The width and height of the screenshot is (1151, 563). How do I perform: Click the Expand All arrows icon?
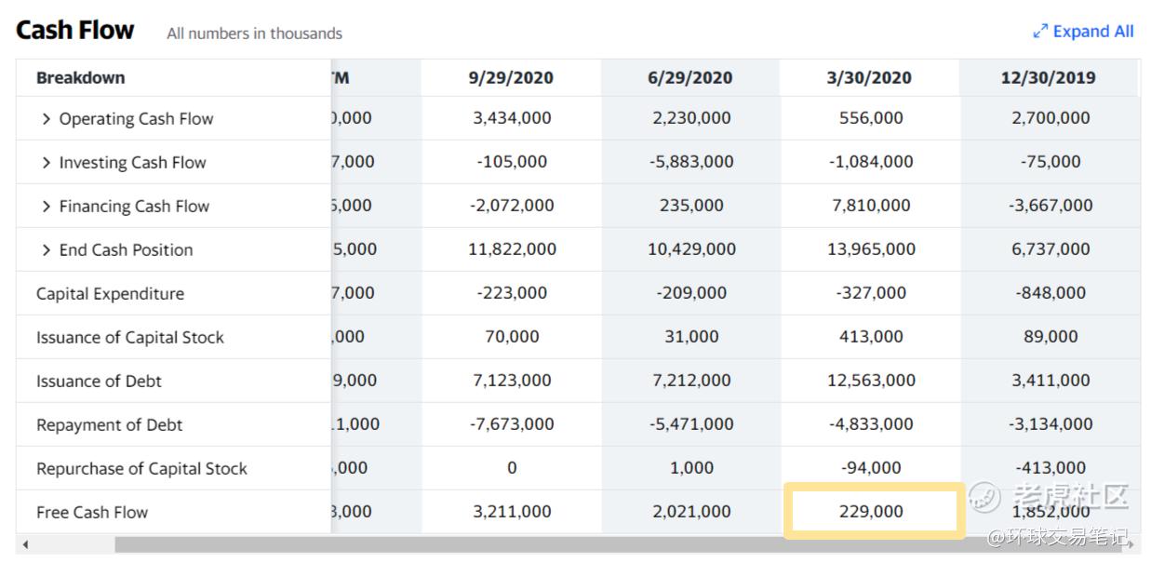(x=1040, y=32)
